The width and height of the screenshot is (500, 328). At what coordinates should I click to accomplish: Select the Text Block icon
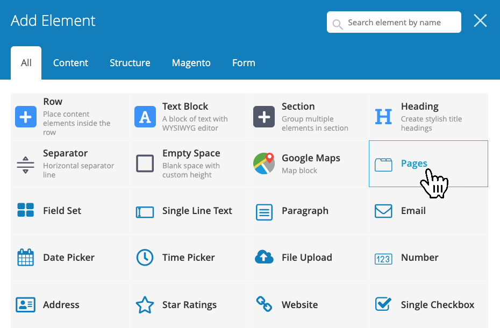(145, 117)
